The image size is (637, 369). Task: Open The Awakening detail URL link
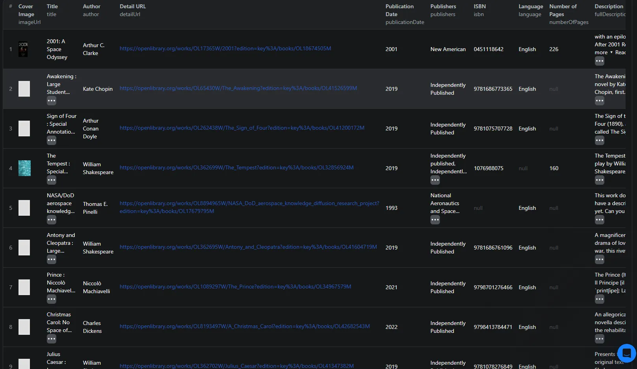click(x=238, y=88)
